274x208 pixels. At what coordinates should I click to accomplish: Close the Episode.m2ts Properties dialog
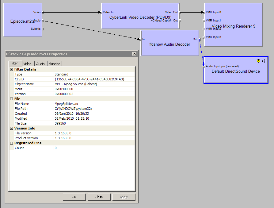coord(134,54)
